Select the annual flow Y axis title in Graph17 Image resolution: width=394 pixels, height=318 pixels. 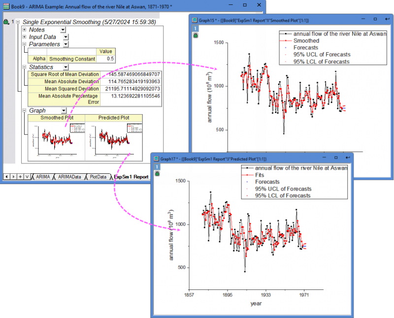[x=171, y=235]
